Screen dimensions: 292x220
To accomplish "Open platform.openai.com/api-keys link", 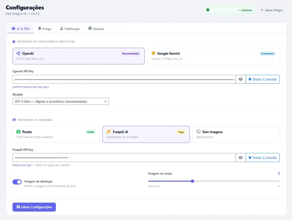I will [x=31, y=87].
